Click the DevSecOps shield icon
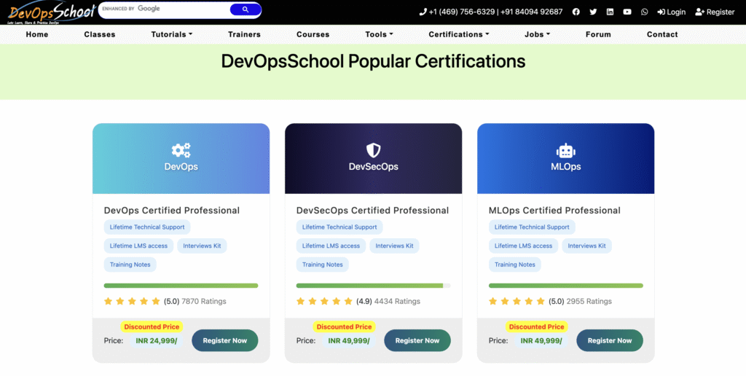This screenshot has width=746, height=376. point(373,150)
